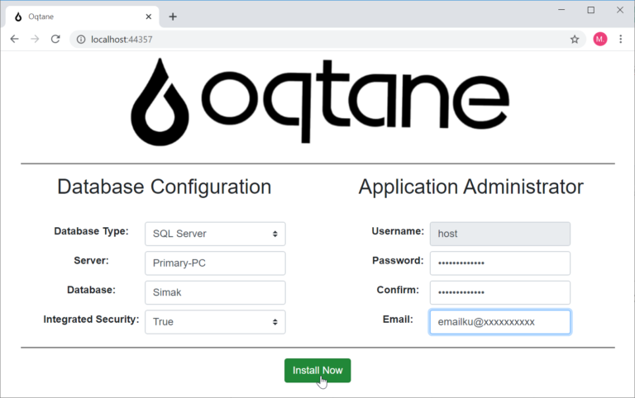This screenshot has width=635, height=398.
Task: Click the Oqtane logo image
Action: [320, 102]
